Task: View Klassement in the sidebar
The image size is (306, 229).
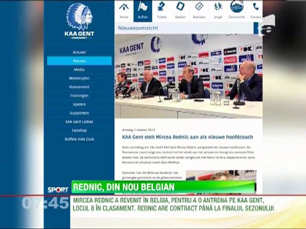Action: [79, 87]
